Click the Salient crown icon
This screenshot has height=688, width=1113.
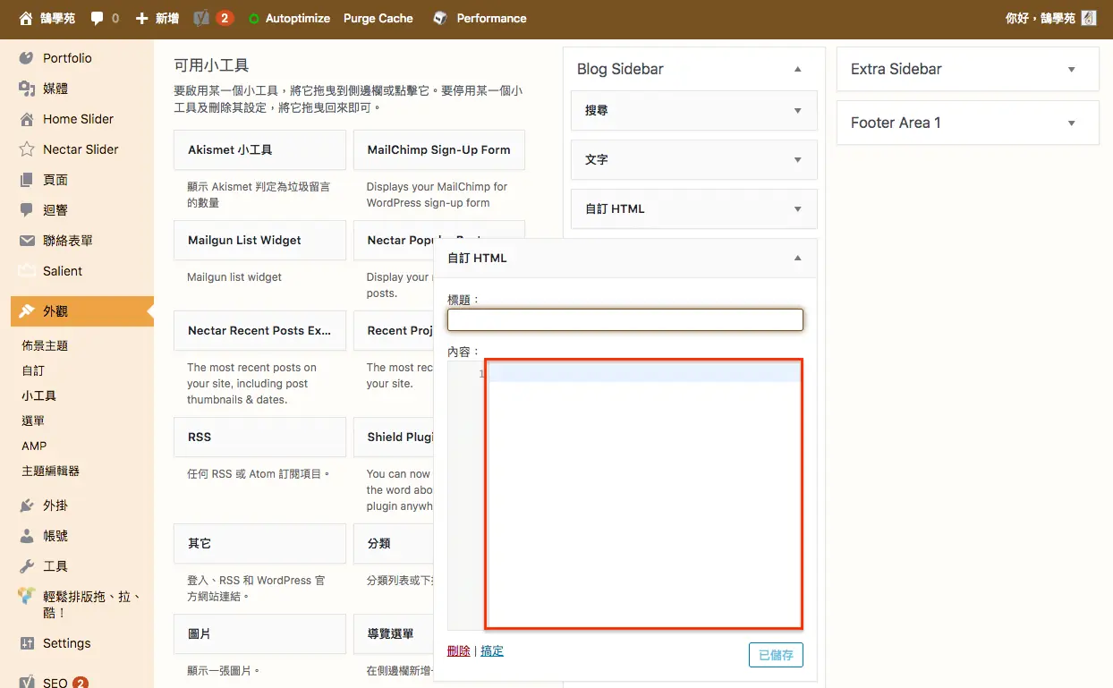click(x=27, y=270)
